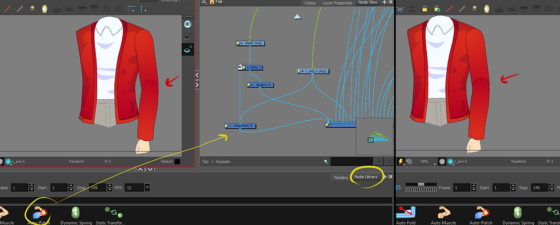Click the black colour swatch beside Default
This screenshot has height=225, width=560.
tap(177, 161)
